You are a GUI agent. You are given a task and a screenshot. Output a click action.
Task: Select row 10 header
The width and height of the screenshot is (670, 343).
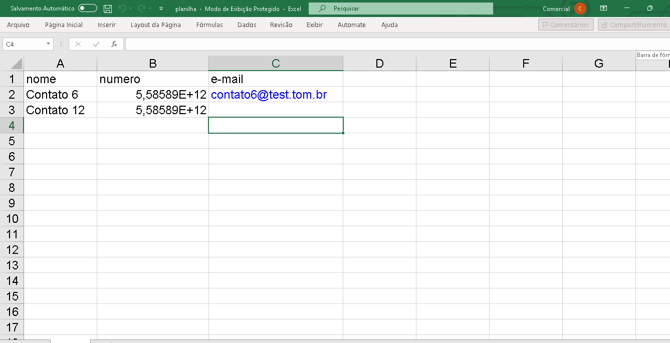(x=12, y=218)
